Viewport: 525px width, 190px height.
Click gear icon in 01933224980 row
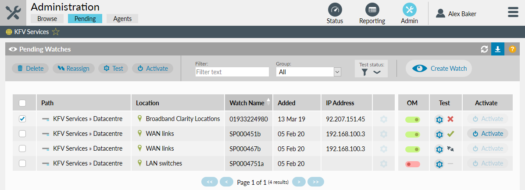coord(384,119)
